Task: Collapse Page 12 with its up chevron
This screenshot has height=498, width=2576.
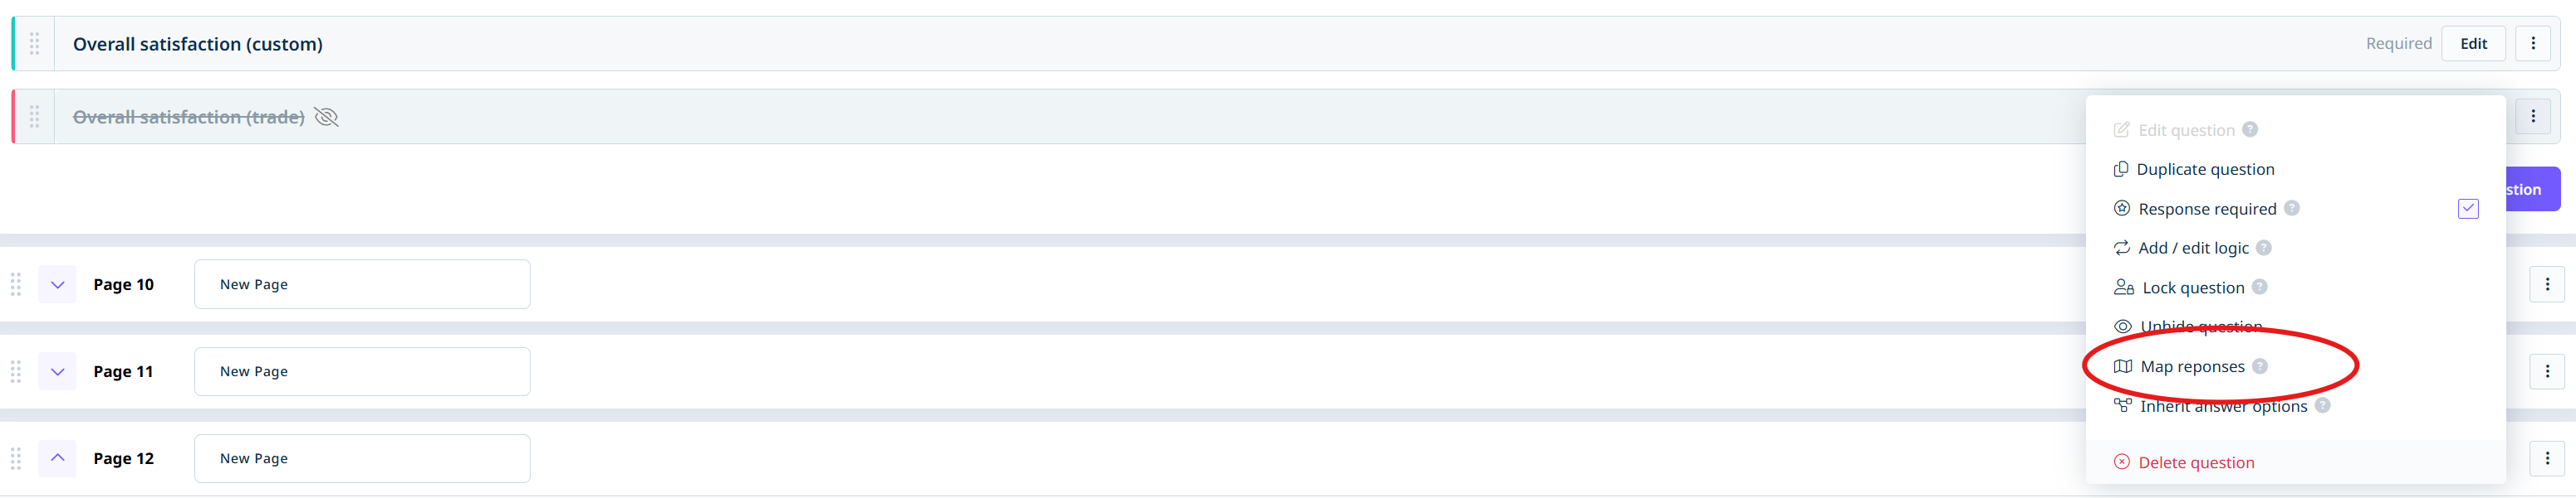Action: click(x=57, y=458)
